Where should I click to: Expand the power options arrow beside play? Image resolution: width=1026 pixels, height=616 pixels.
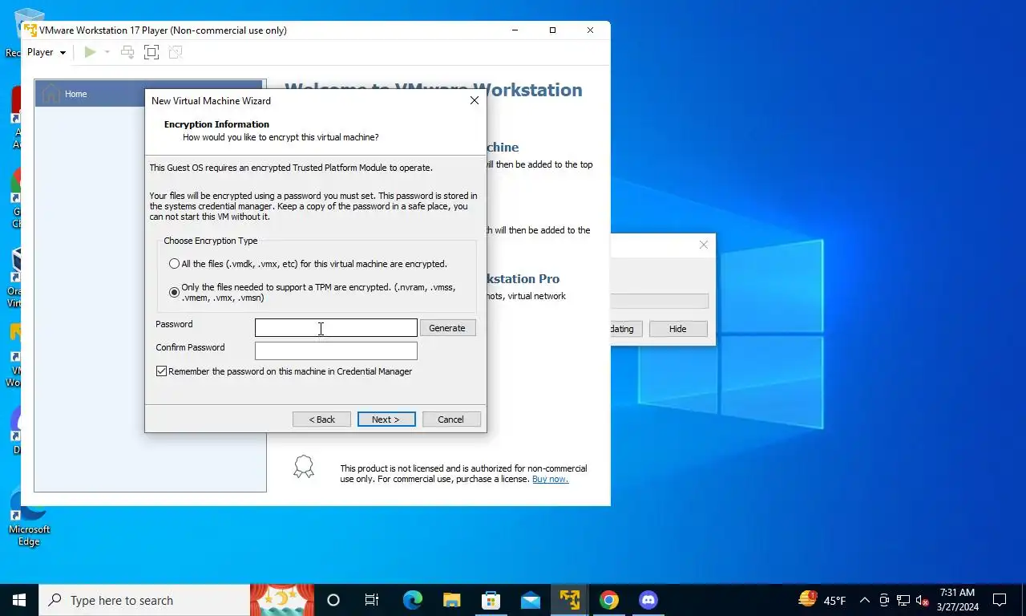coord(107,52)
